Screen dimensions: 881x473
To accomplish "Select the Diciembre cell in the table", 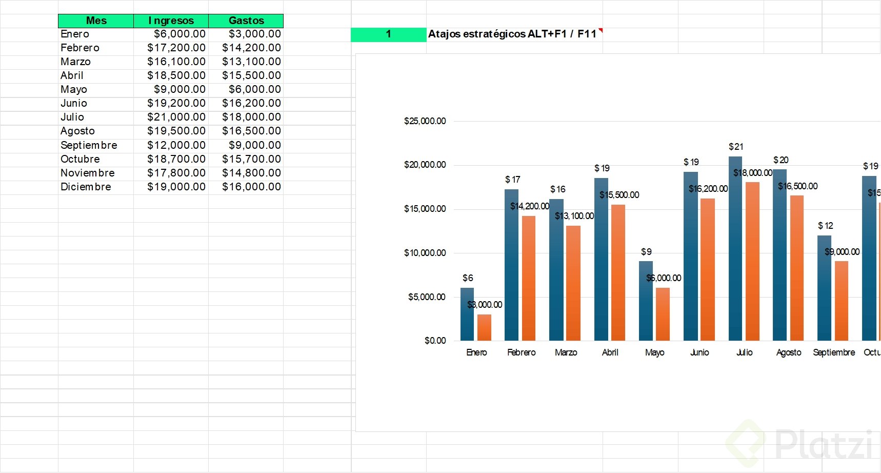I will (x=96, y=187).
